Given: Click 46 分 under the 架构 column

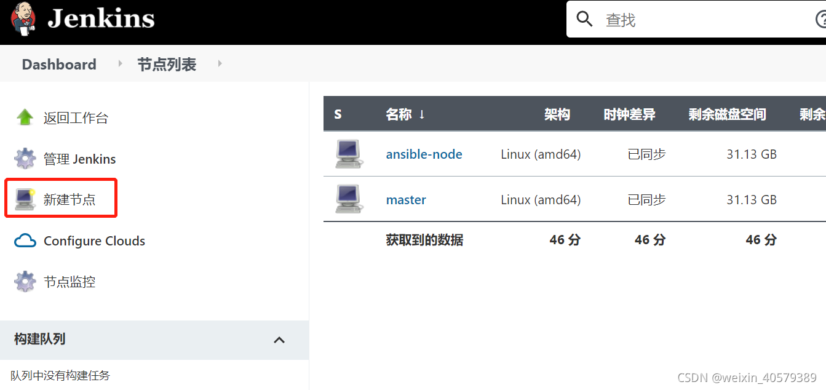Looking at the screenshot, I should 565,240.
